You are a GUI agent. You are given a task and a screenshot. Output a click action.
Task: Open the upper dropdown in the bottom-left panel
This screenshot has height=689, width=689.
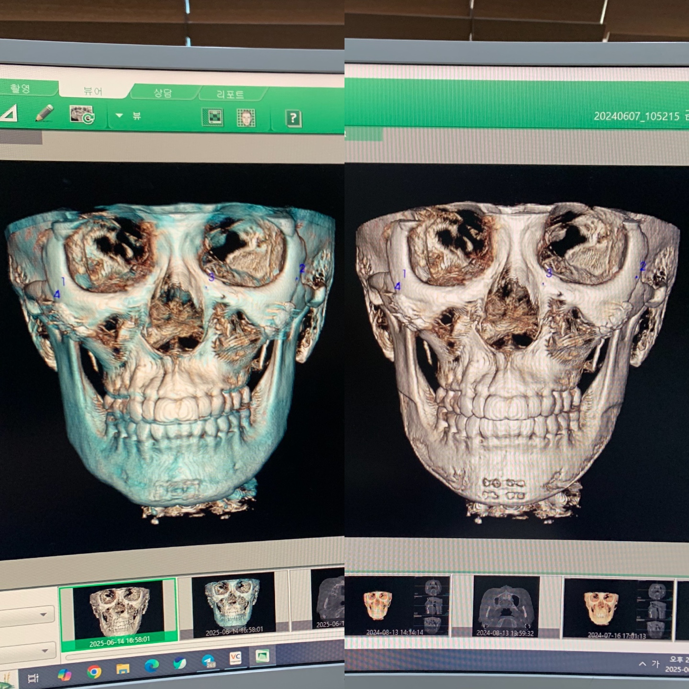click(x=43, y=614)
